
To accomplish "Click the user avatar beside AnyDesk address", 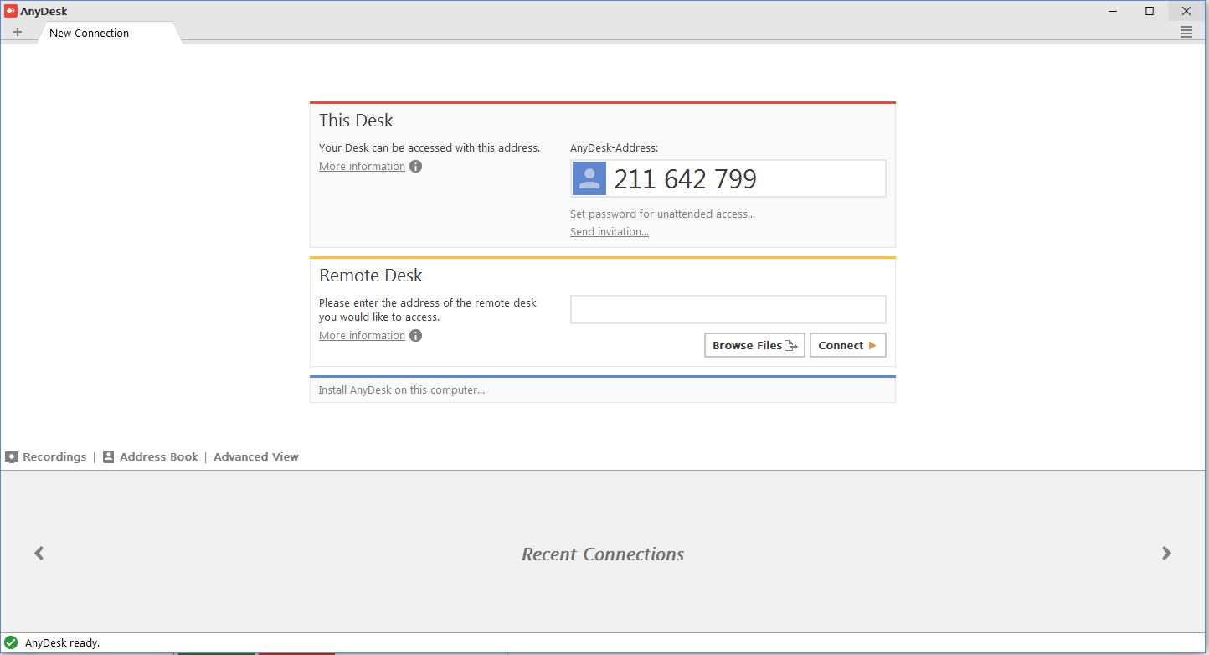I will coord(589,178).
